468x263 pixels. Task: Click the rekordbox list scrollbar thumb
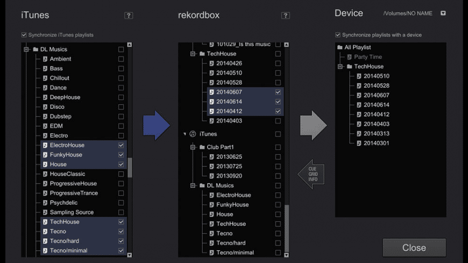pos(287,228)
